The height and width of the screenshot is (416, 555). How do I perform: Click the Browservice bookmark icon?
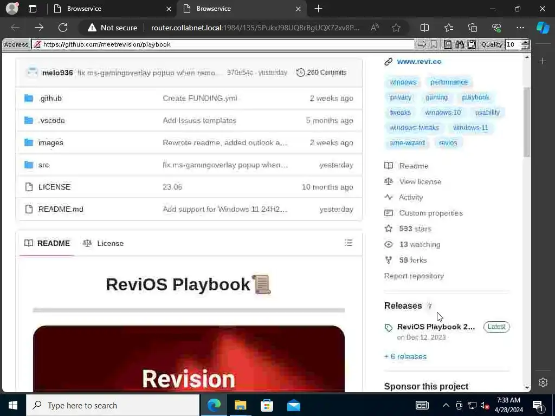pyautogui.click(x=434, y=44)
